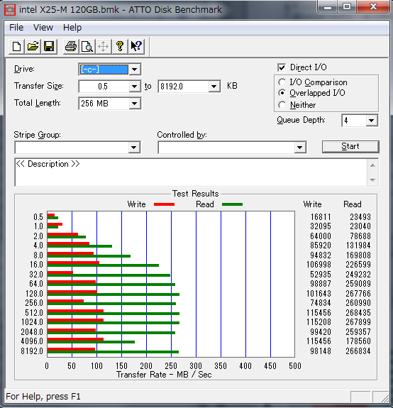Toggle the Direct I/O checkbox
This screenshot has height=408, width=393.
(282, 67)
